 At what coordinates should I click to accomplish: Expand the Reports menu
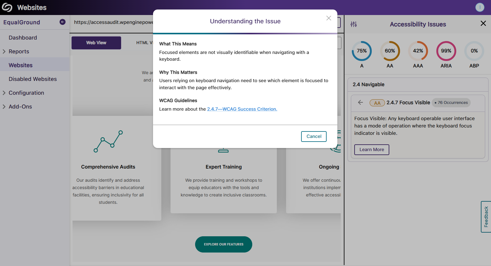[x=4, y=51]
